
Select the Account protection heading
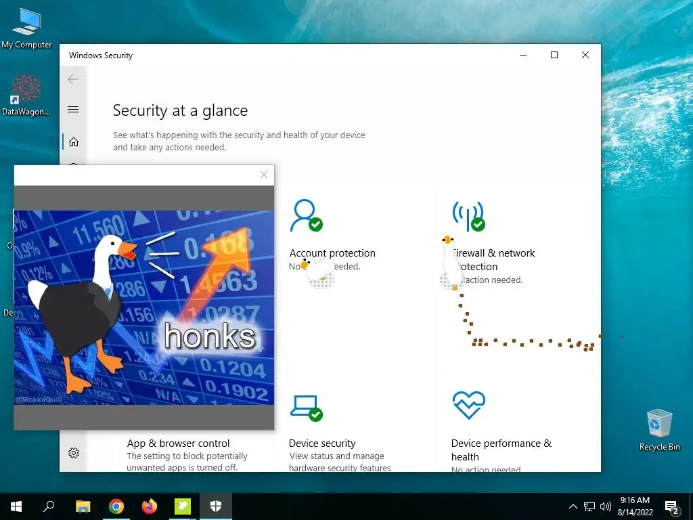[332, 253]
